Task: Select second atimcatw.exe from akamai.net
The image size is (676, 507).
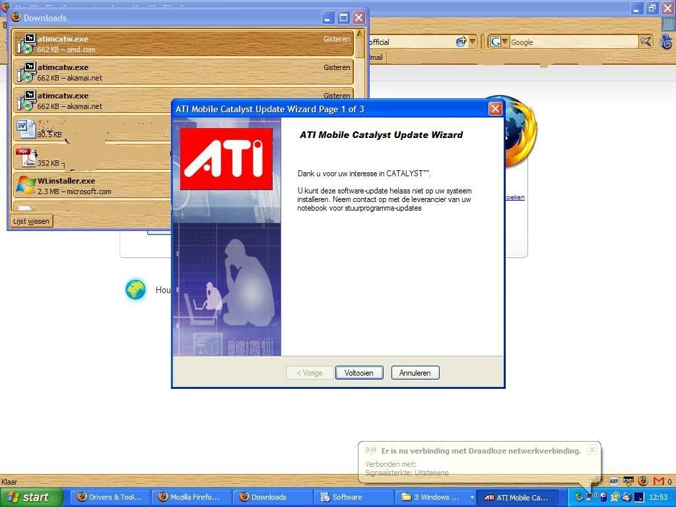Action: tap(184, 73)
